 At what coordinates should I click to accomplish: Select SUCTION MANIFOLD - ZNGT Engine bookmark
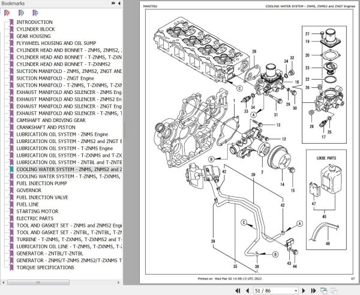(55, 78)
